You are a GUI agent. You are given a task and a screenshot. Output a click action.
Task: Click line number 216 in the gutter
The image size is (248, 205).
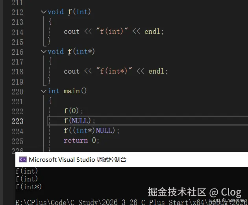point(17,52)
